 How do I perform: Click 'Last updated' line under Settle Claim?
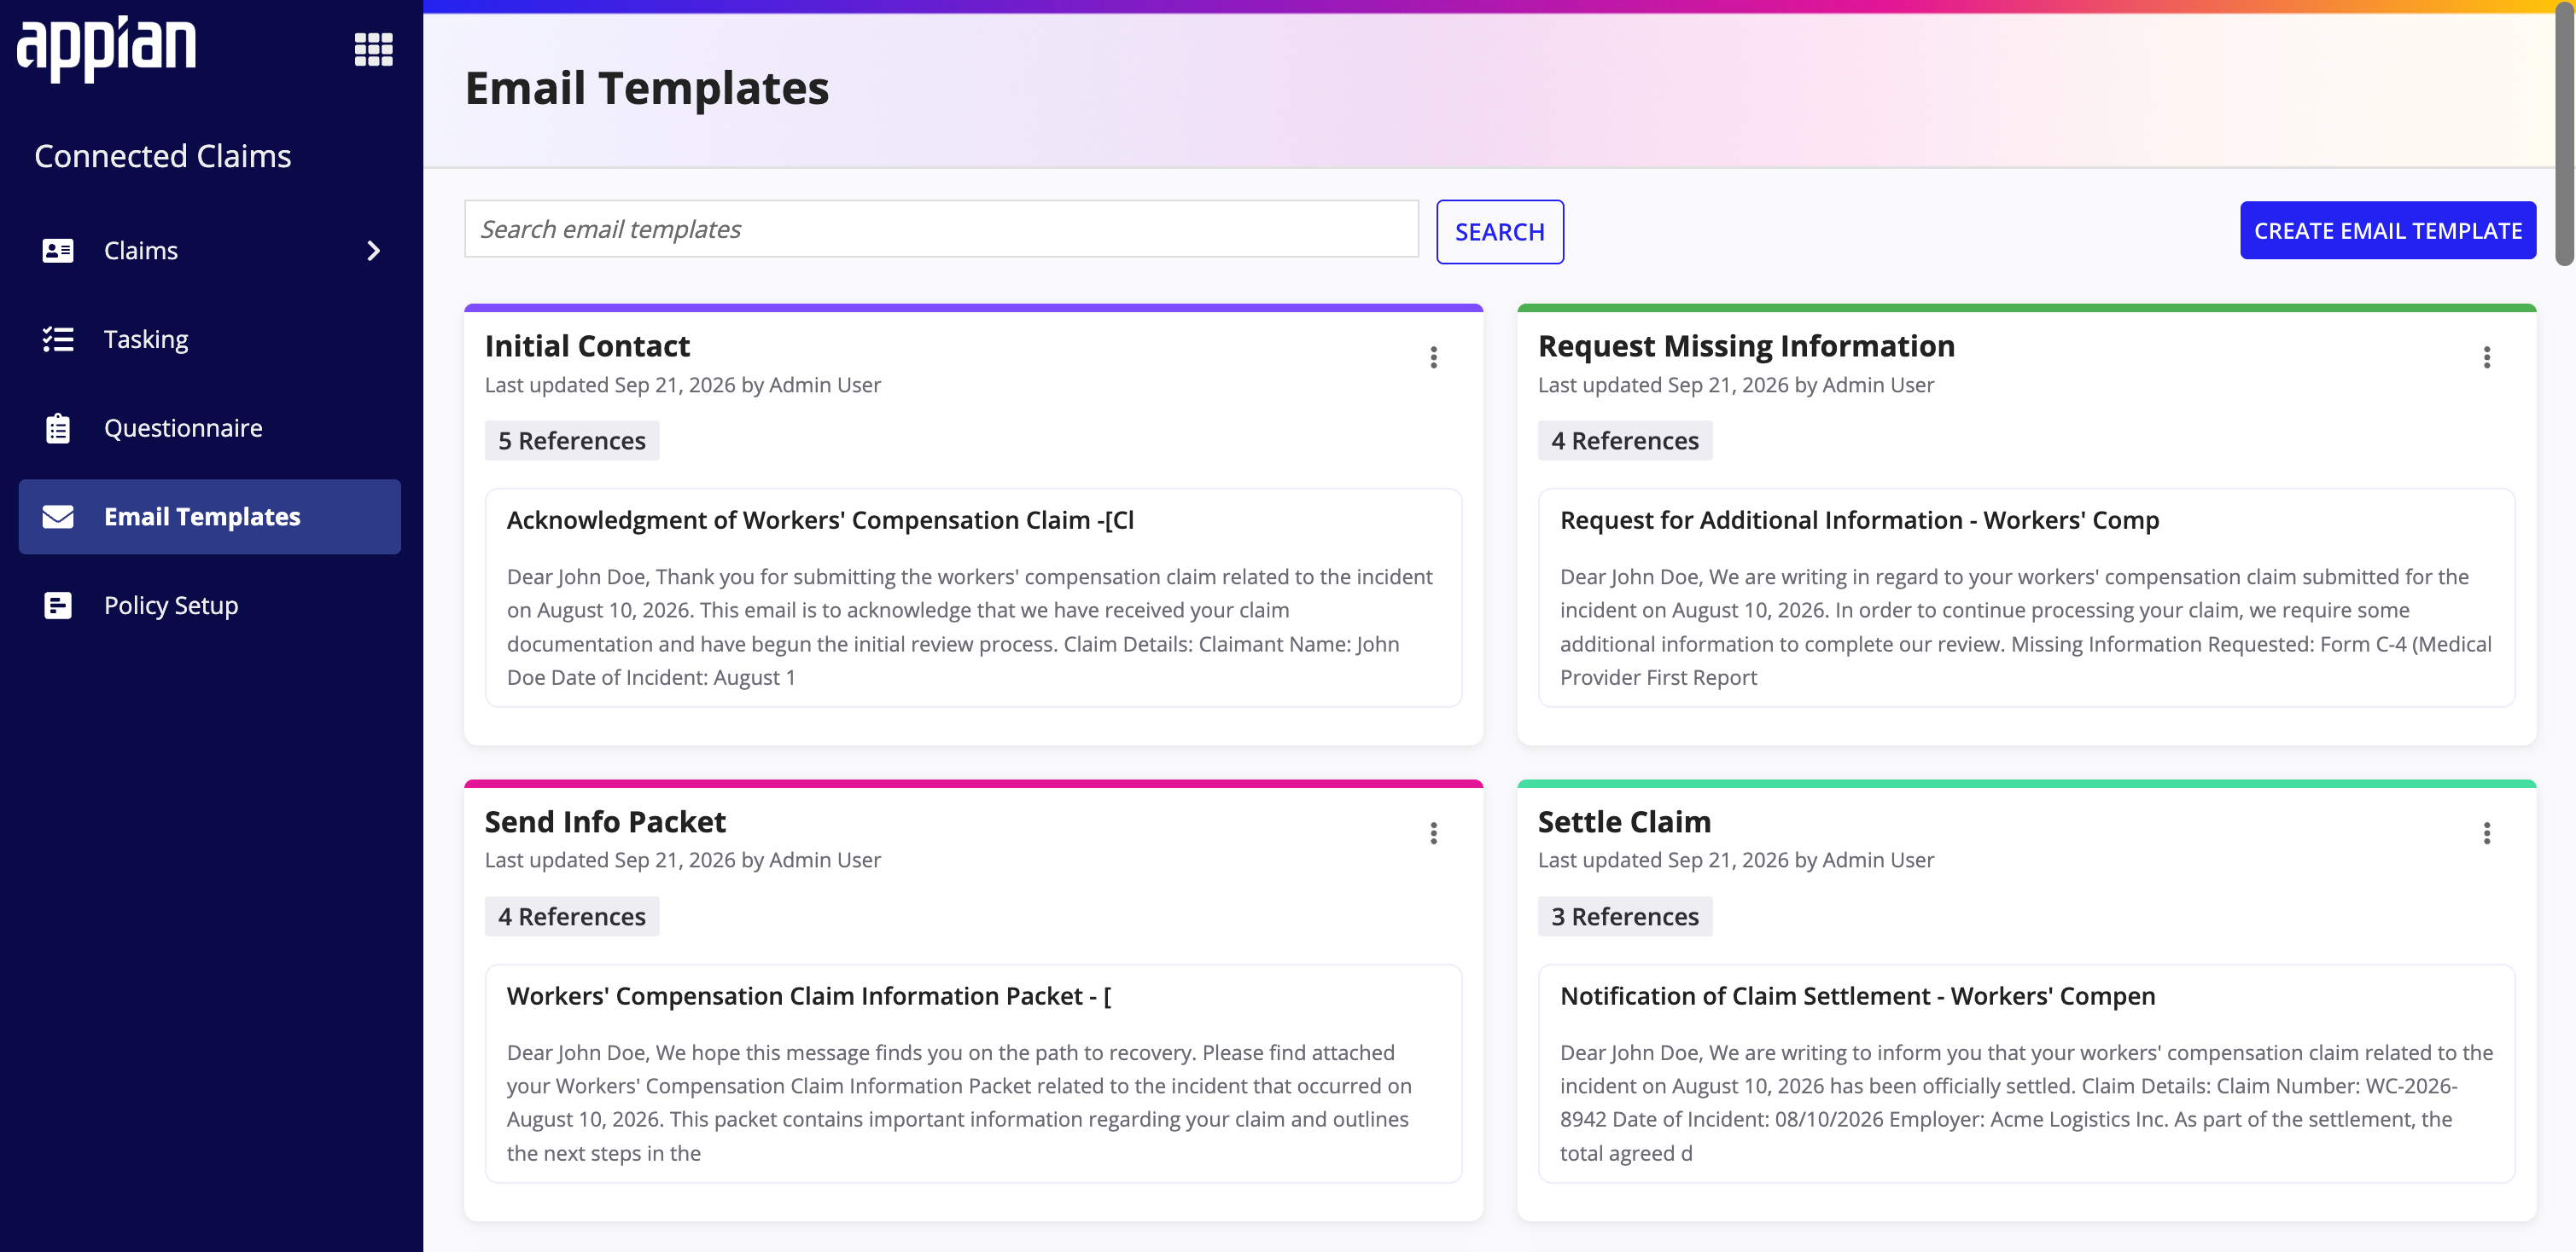point(1735,861)
